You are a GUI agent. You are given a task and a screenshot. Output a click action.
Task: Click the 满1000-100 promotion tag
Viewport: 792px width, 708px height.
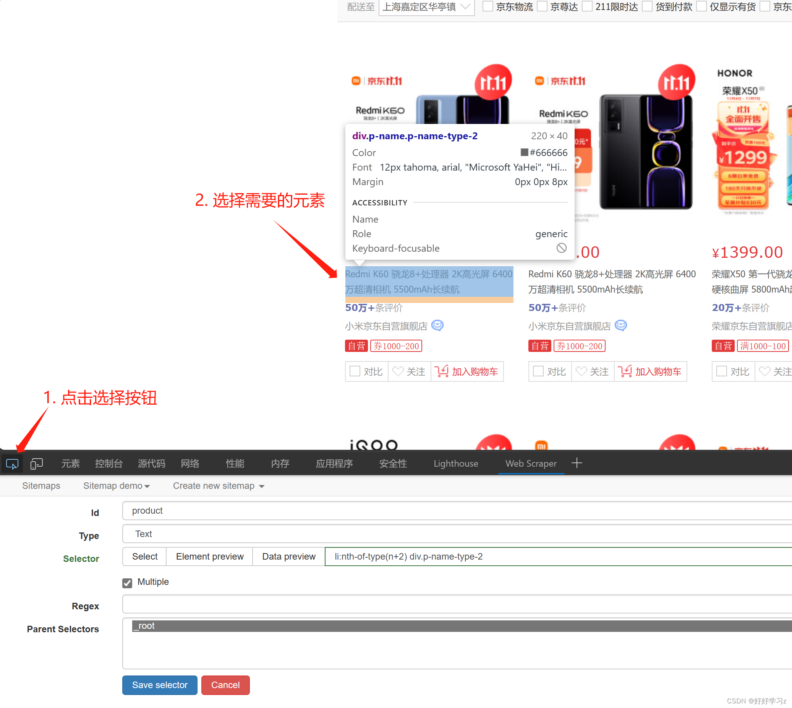(x=763, y=346)
